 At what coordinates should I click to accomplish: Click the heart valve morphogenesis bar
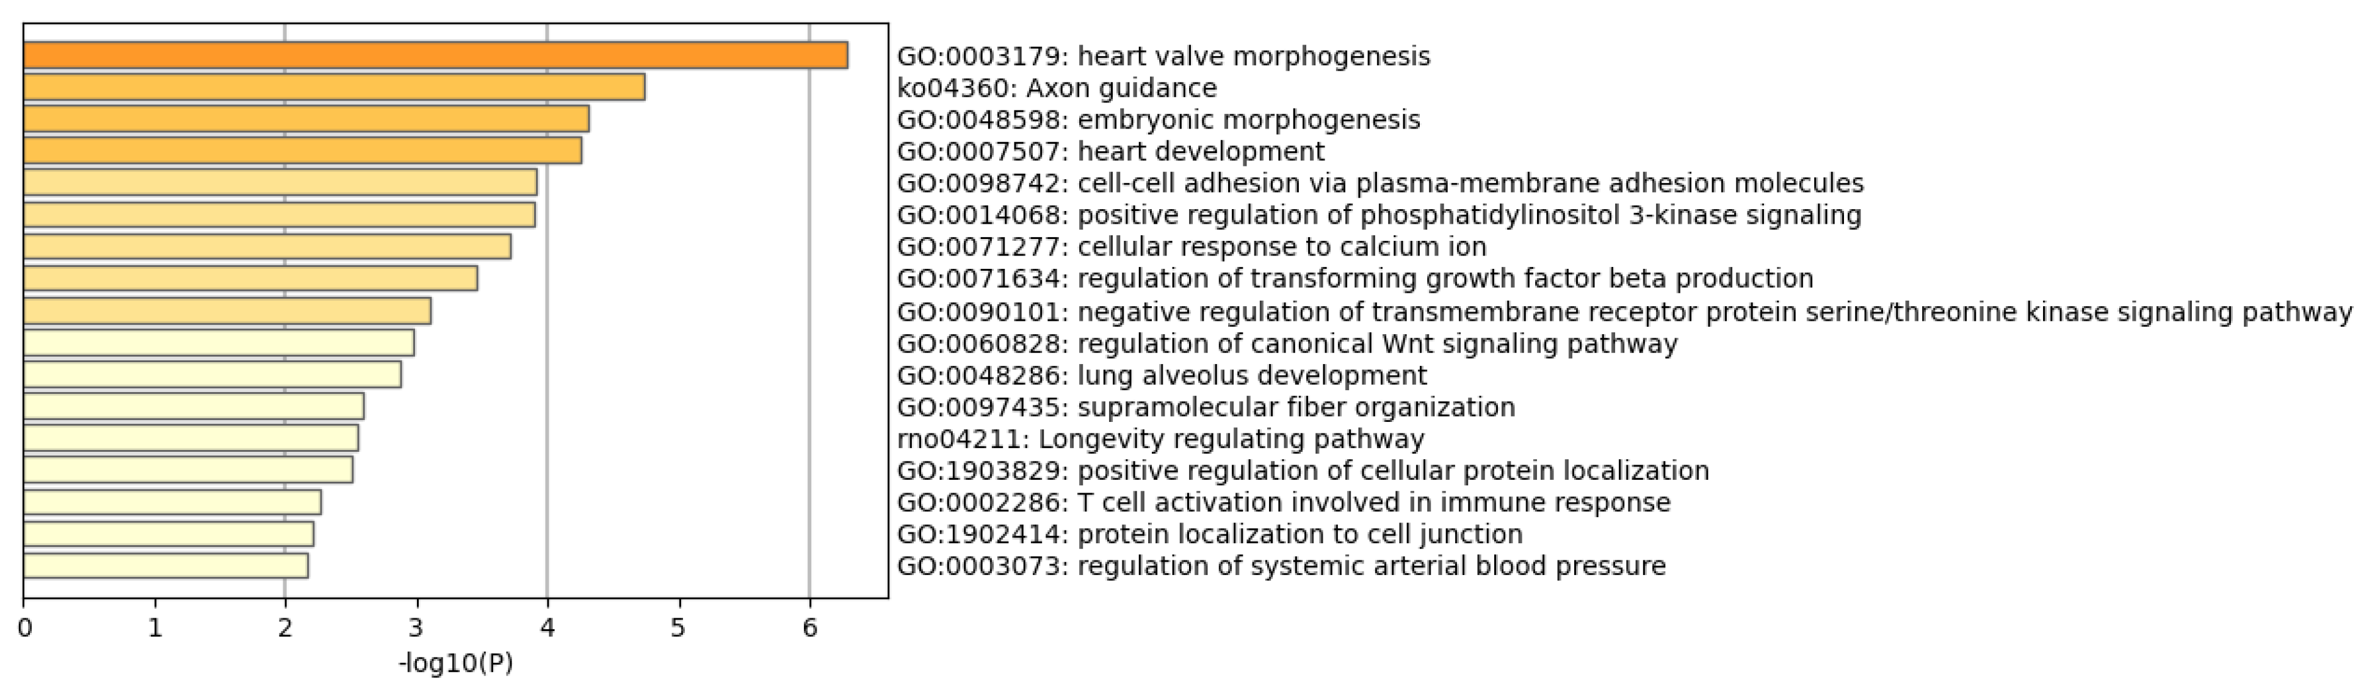coord(435,56)
